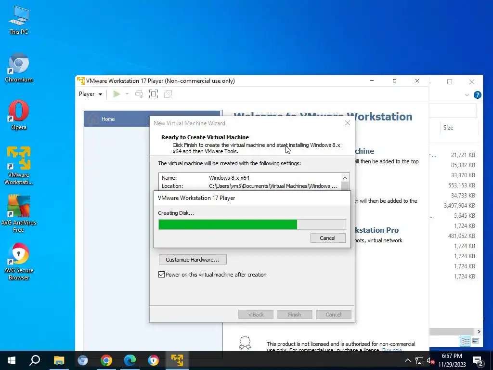Click the Location path settings row
Viewport: 493px width, 370px height.
pos(250,186)
